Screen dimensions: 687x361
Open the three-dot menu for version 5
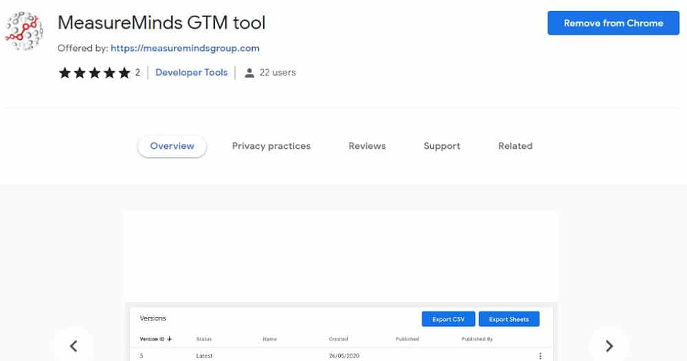click(x=540, y=356)
